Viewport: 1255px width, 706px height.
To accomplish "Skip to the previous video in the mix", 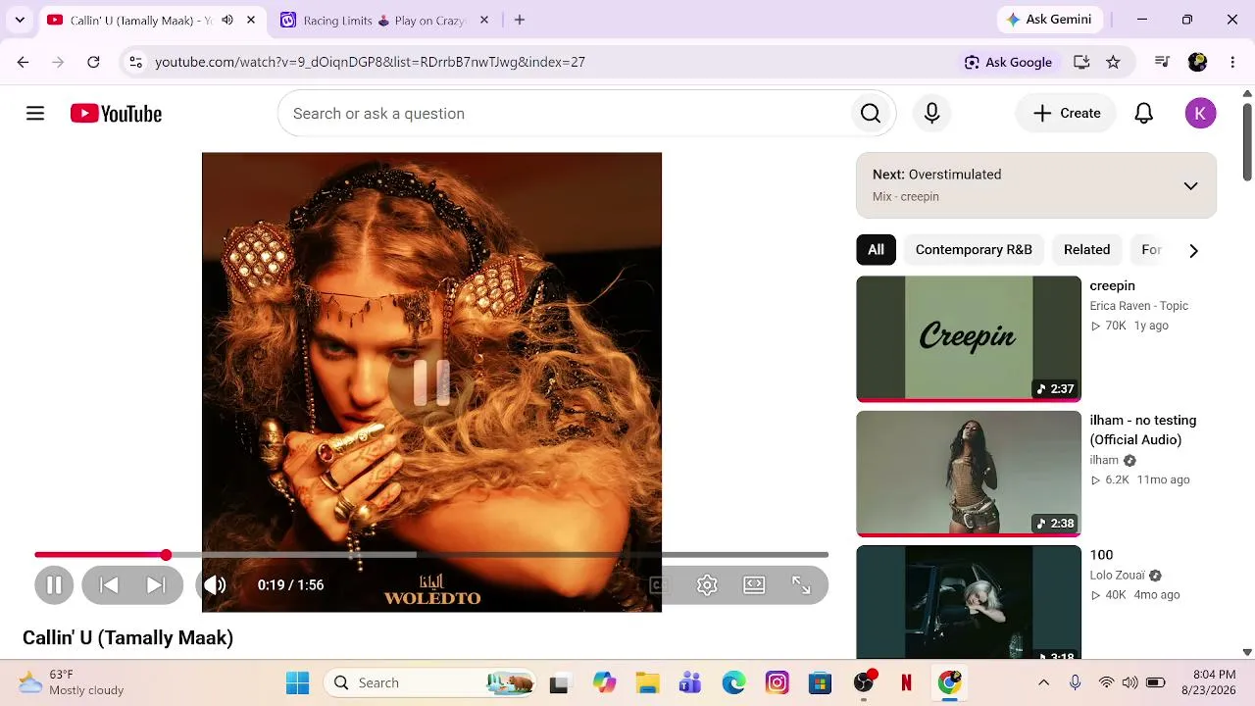I will [109, 585].
